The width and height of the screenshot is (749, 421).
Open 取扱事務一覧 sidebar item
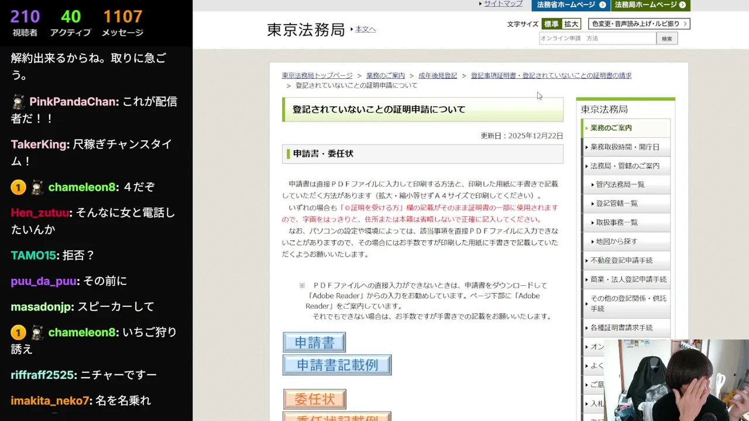[x=626, y=222]
